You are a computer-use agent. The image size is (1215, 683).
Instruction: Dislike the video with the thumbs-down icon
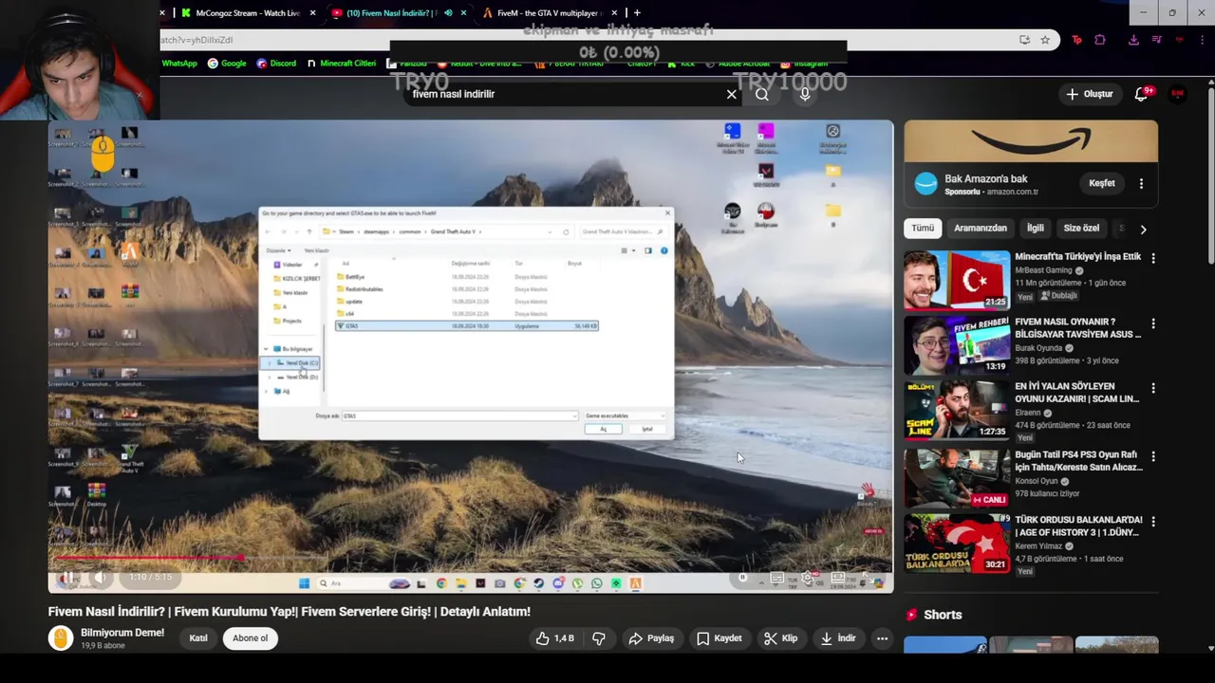click(599, 638)
